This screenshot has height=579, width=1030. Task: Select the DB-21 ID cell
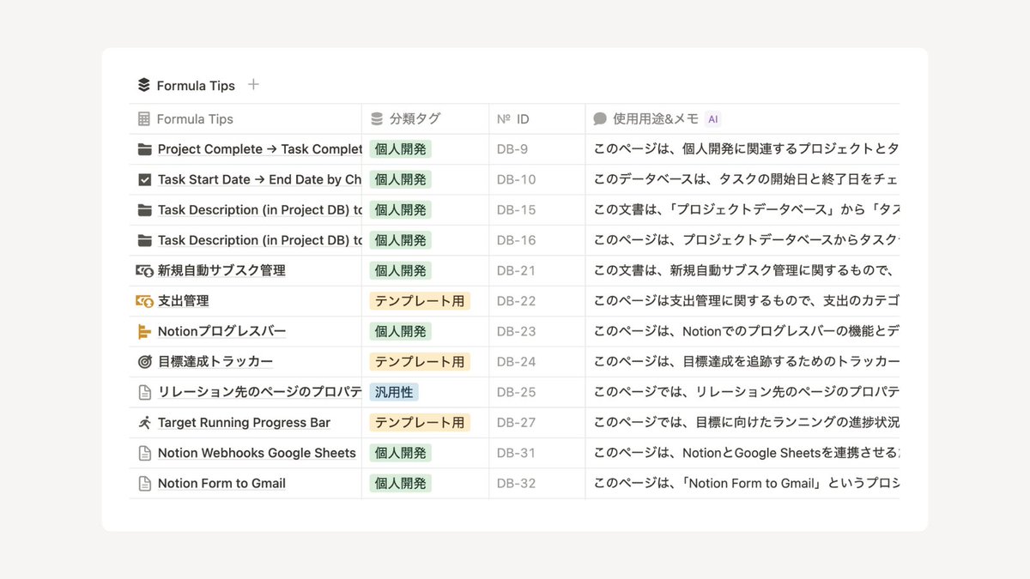coord(537,271)
